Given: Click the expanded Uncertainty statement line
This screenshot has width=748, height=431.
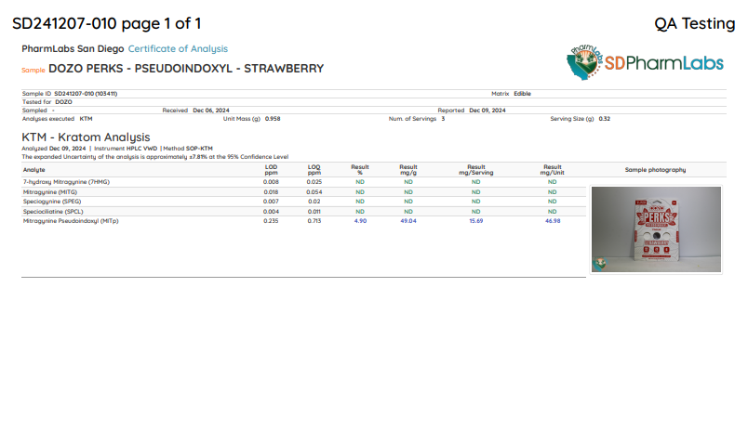Looking at the screenshot, I should pyautogui.click(x=155, y=157).
